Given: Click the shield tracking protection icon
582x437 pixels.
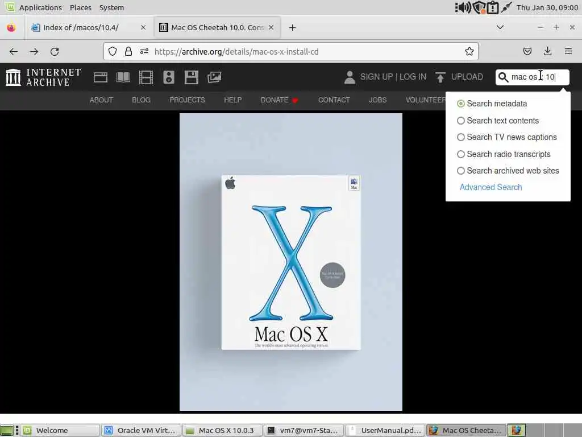Looking at the screenshot, I should [113, 51].
